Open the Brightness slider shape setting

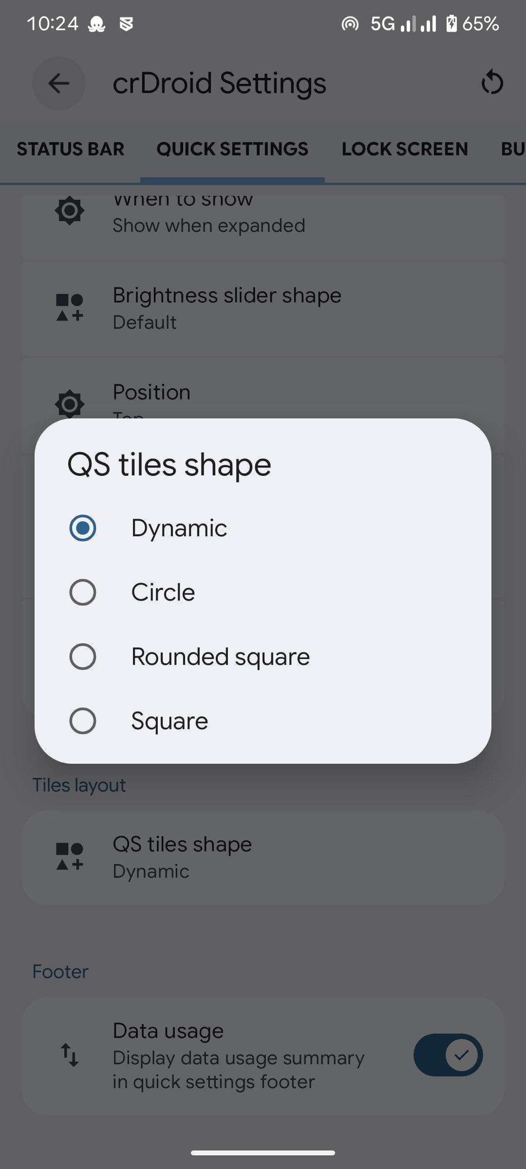tap(263, 309)
